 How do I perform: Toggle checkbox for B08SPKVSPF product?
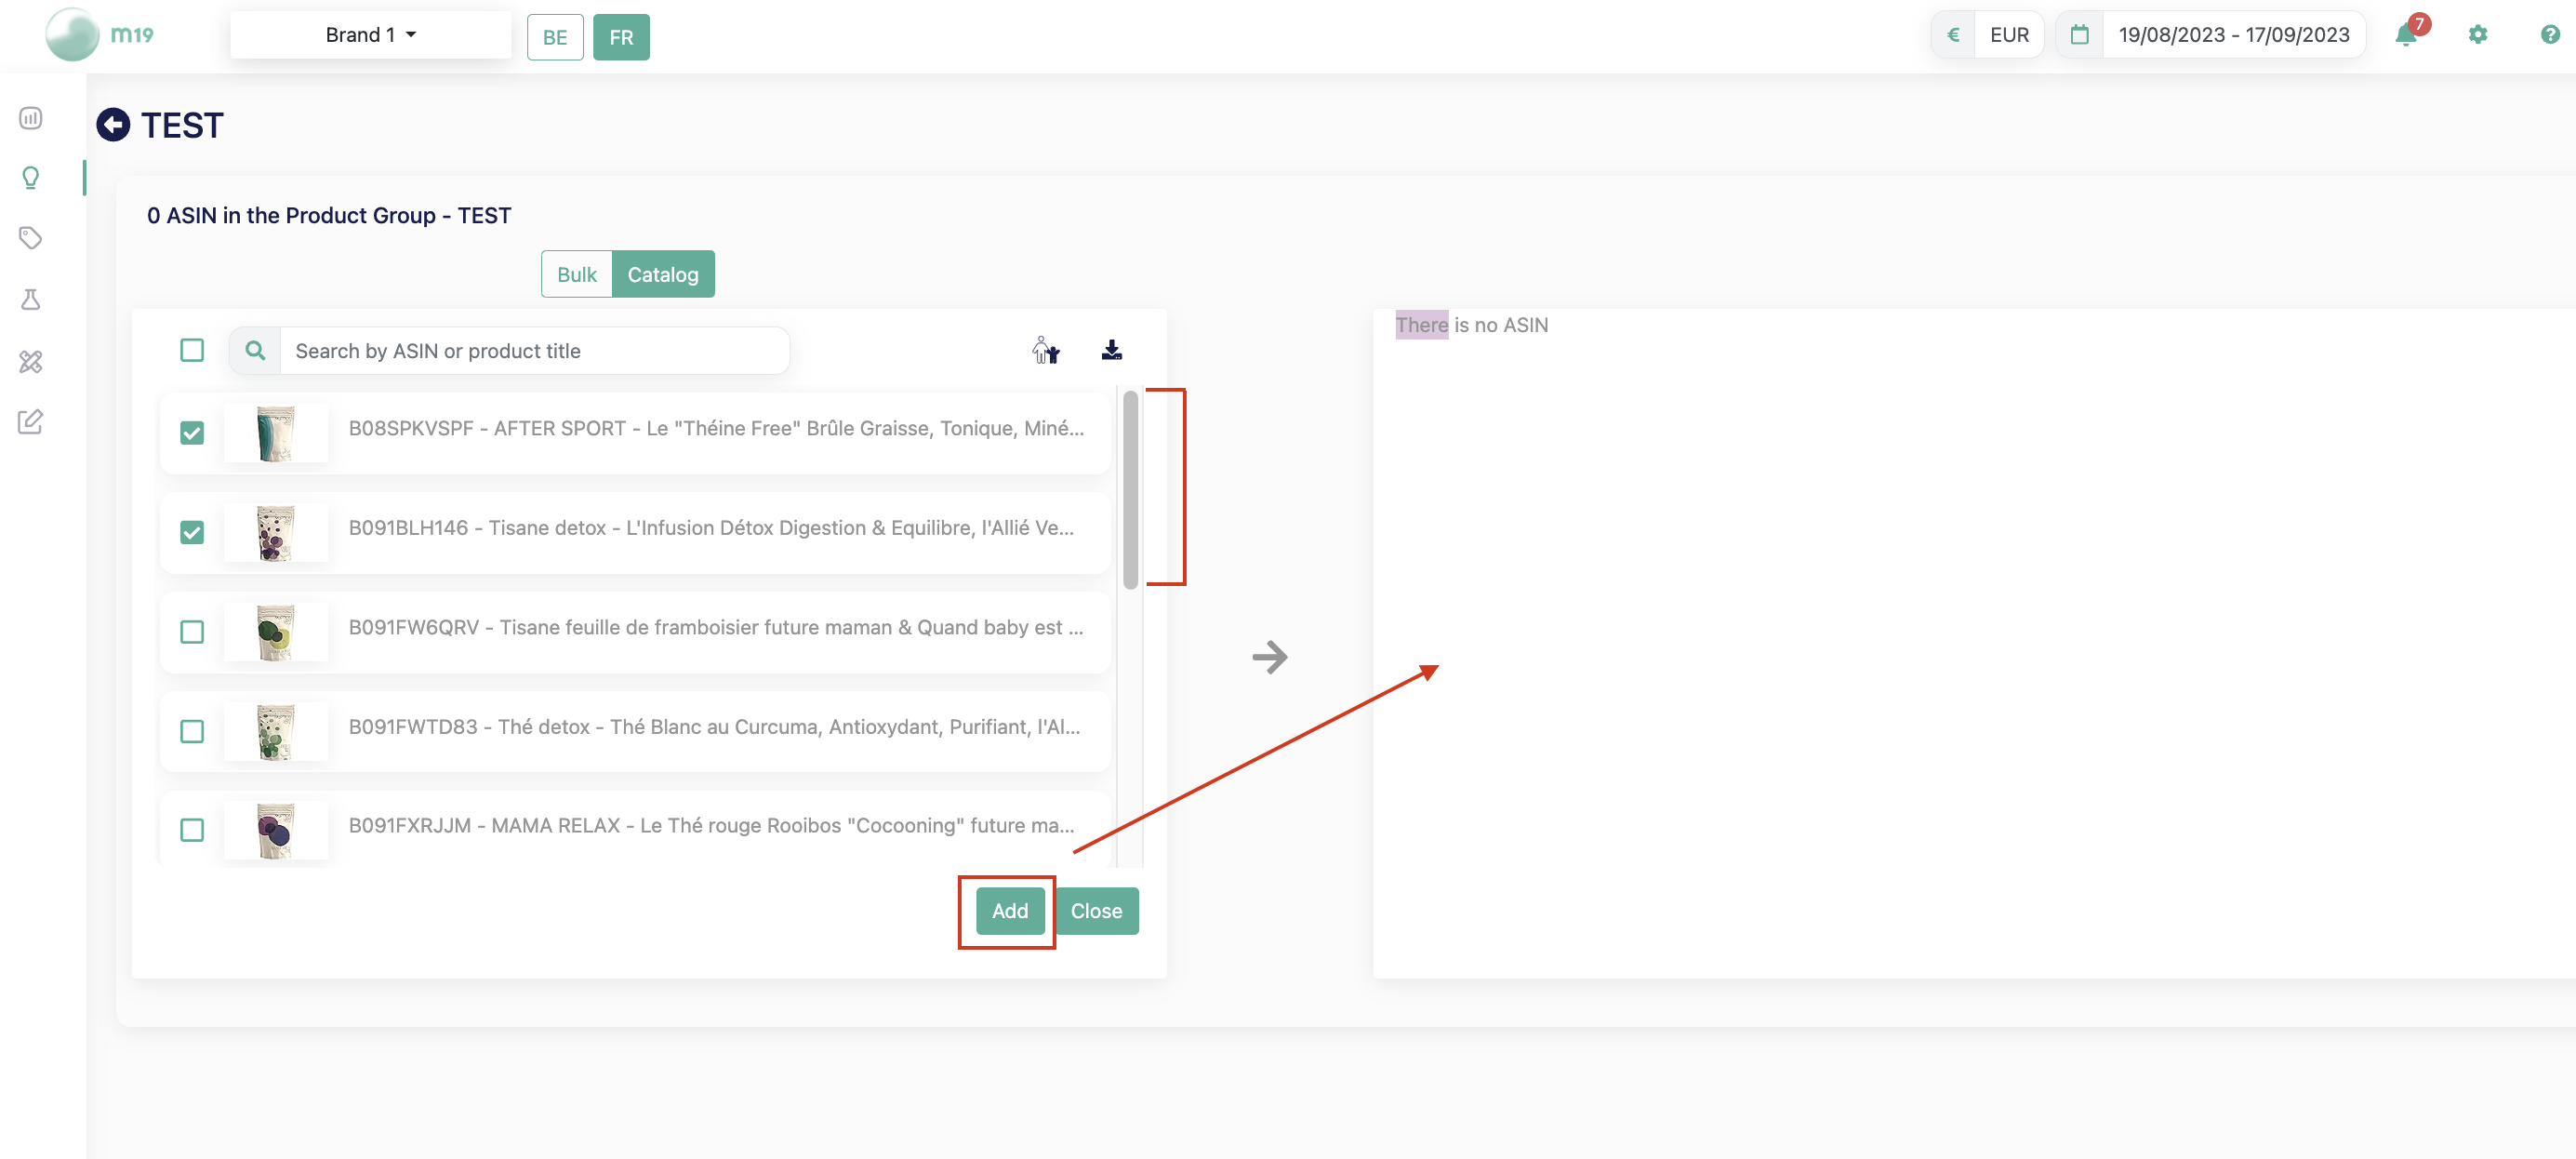point(191,433)
